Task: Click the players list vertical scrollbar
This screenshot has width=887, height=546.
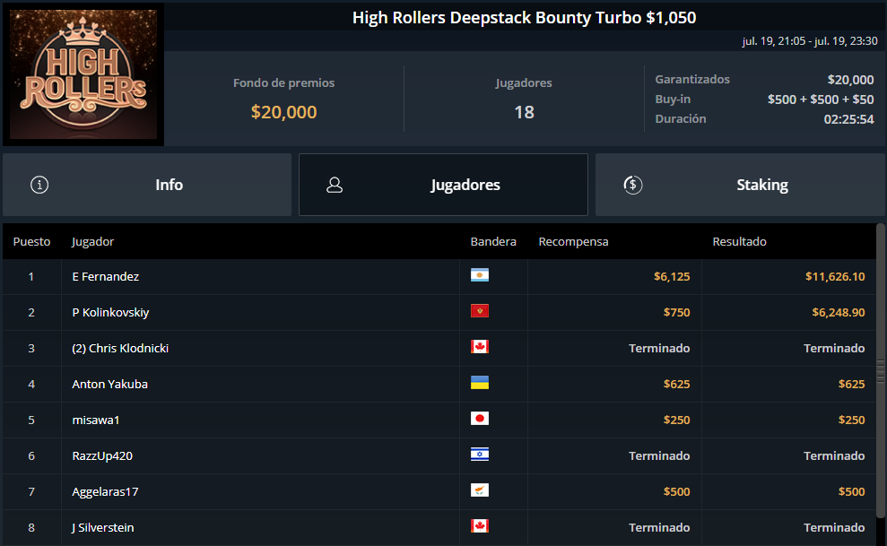Action: pos(880,371)
